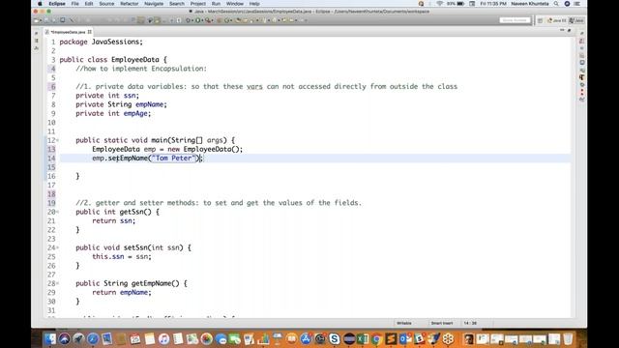Open the Project menu
619x348 pixels.
[197, 4]
